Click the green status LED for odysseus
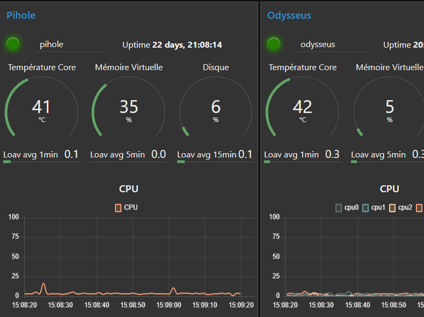Screen dimensions: 424x317 tap(273, 44)
